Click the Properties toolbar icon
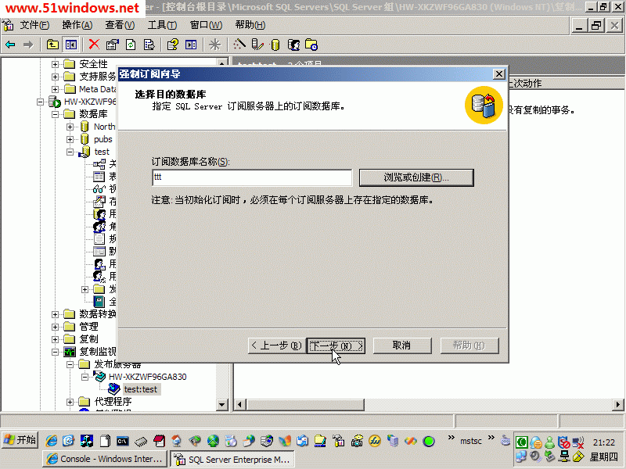 [x=112, y=45]
